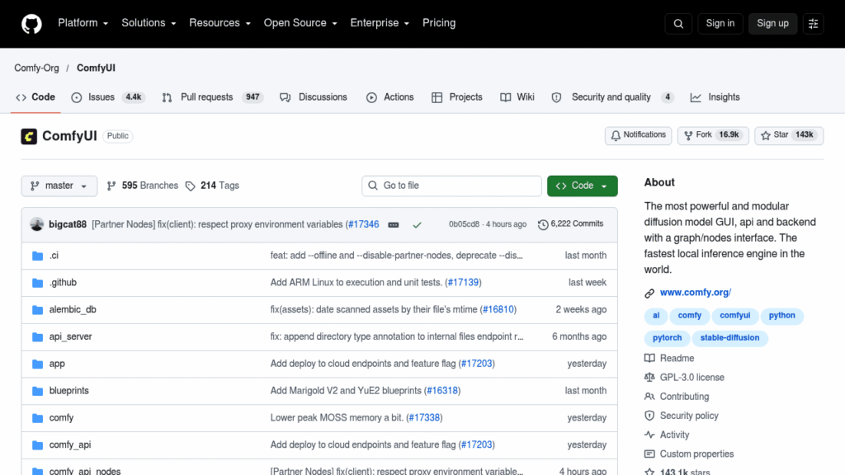Click bigcat88's avatar thumbnail

coord(37,224)
